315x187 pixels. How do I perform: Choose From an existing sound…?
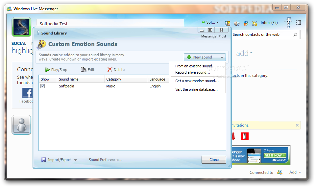pos(195,66)
